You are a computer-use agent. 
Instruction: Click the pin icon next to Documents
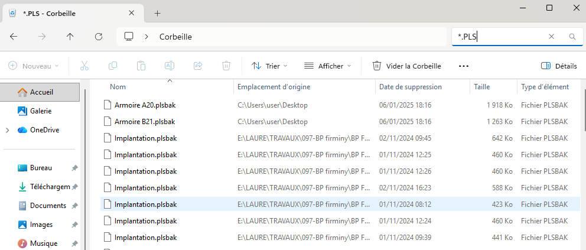(75, 206)
